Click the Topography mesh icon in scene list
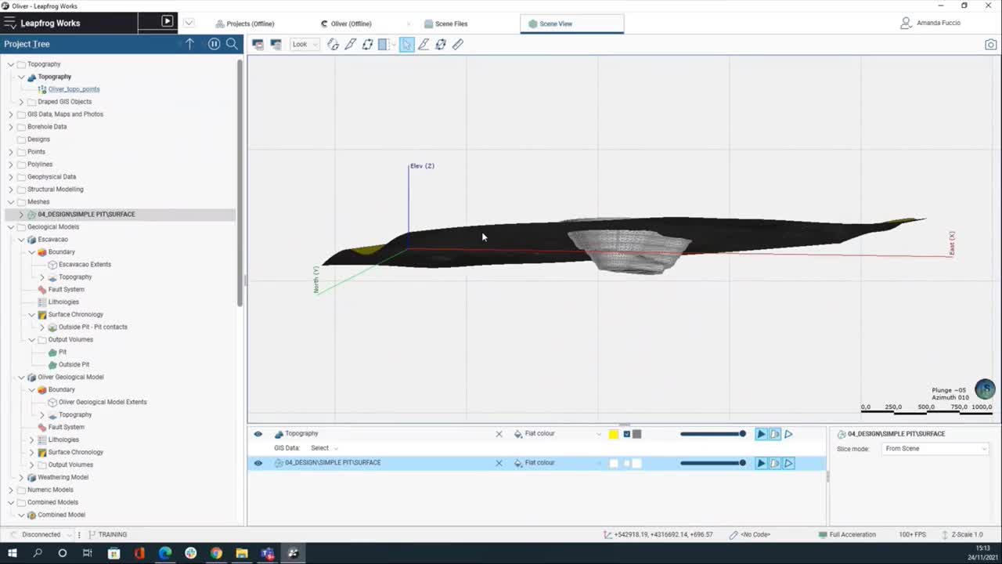Image resolution: width=1002 pixels, height=564 pixels. [279, 434]
